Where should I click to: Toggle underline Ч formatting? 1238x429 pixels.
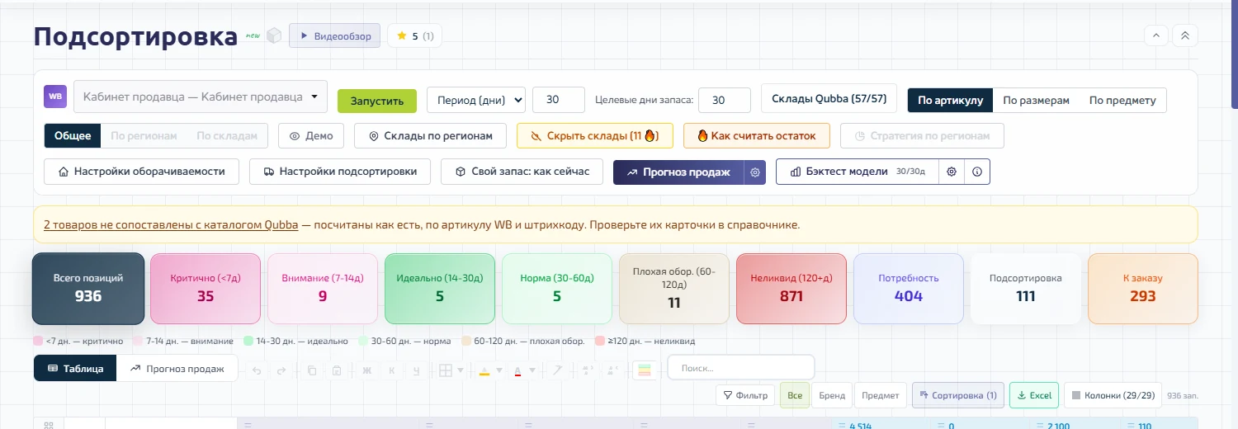pos(417,370)
